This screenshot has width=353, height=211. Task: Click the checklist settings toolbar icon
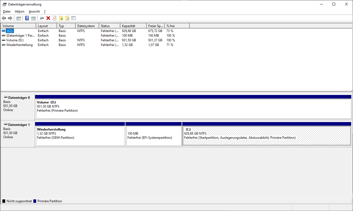pyautogui.click(x=73, y=18)
